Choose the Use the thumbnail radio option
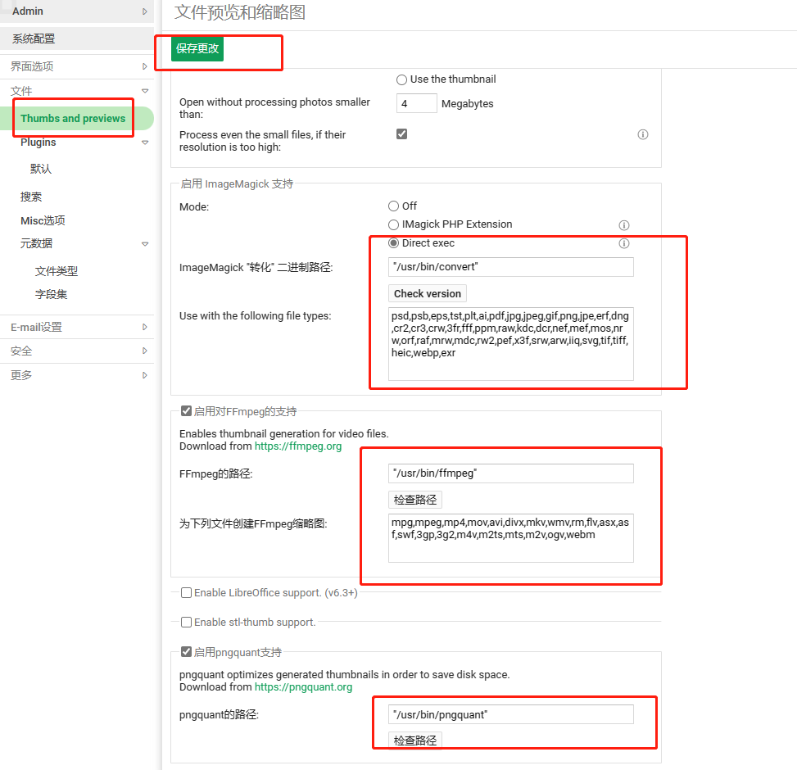 click(x=401, y=79)
